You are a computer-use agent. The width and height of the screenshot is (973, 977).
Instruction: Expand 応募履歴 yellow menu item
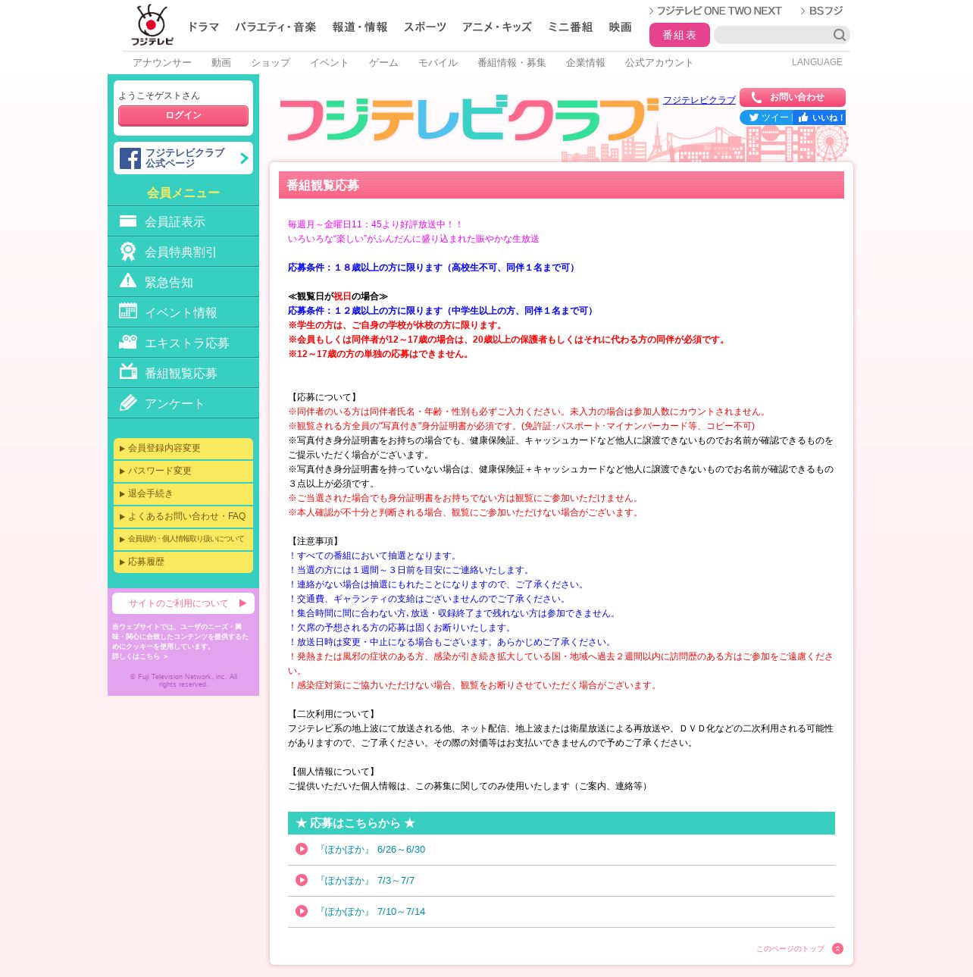183,562
